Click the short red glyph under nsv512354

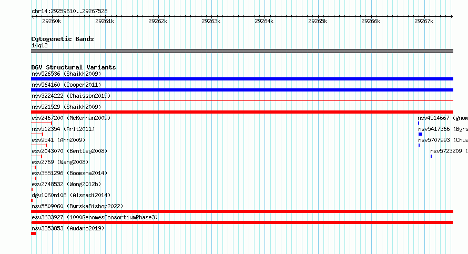37,134
